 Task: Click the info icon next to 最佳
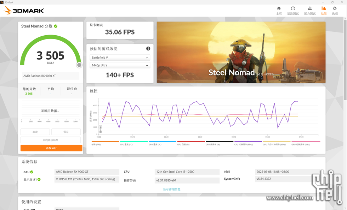(75, 89)
